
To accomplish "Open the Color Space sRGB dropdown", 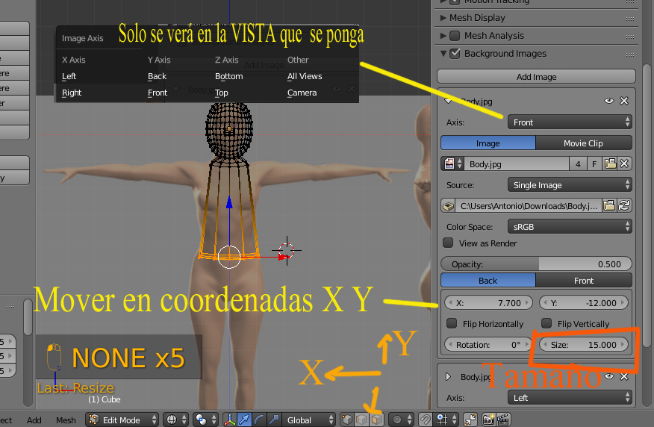I will click(x=570, y=226).
